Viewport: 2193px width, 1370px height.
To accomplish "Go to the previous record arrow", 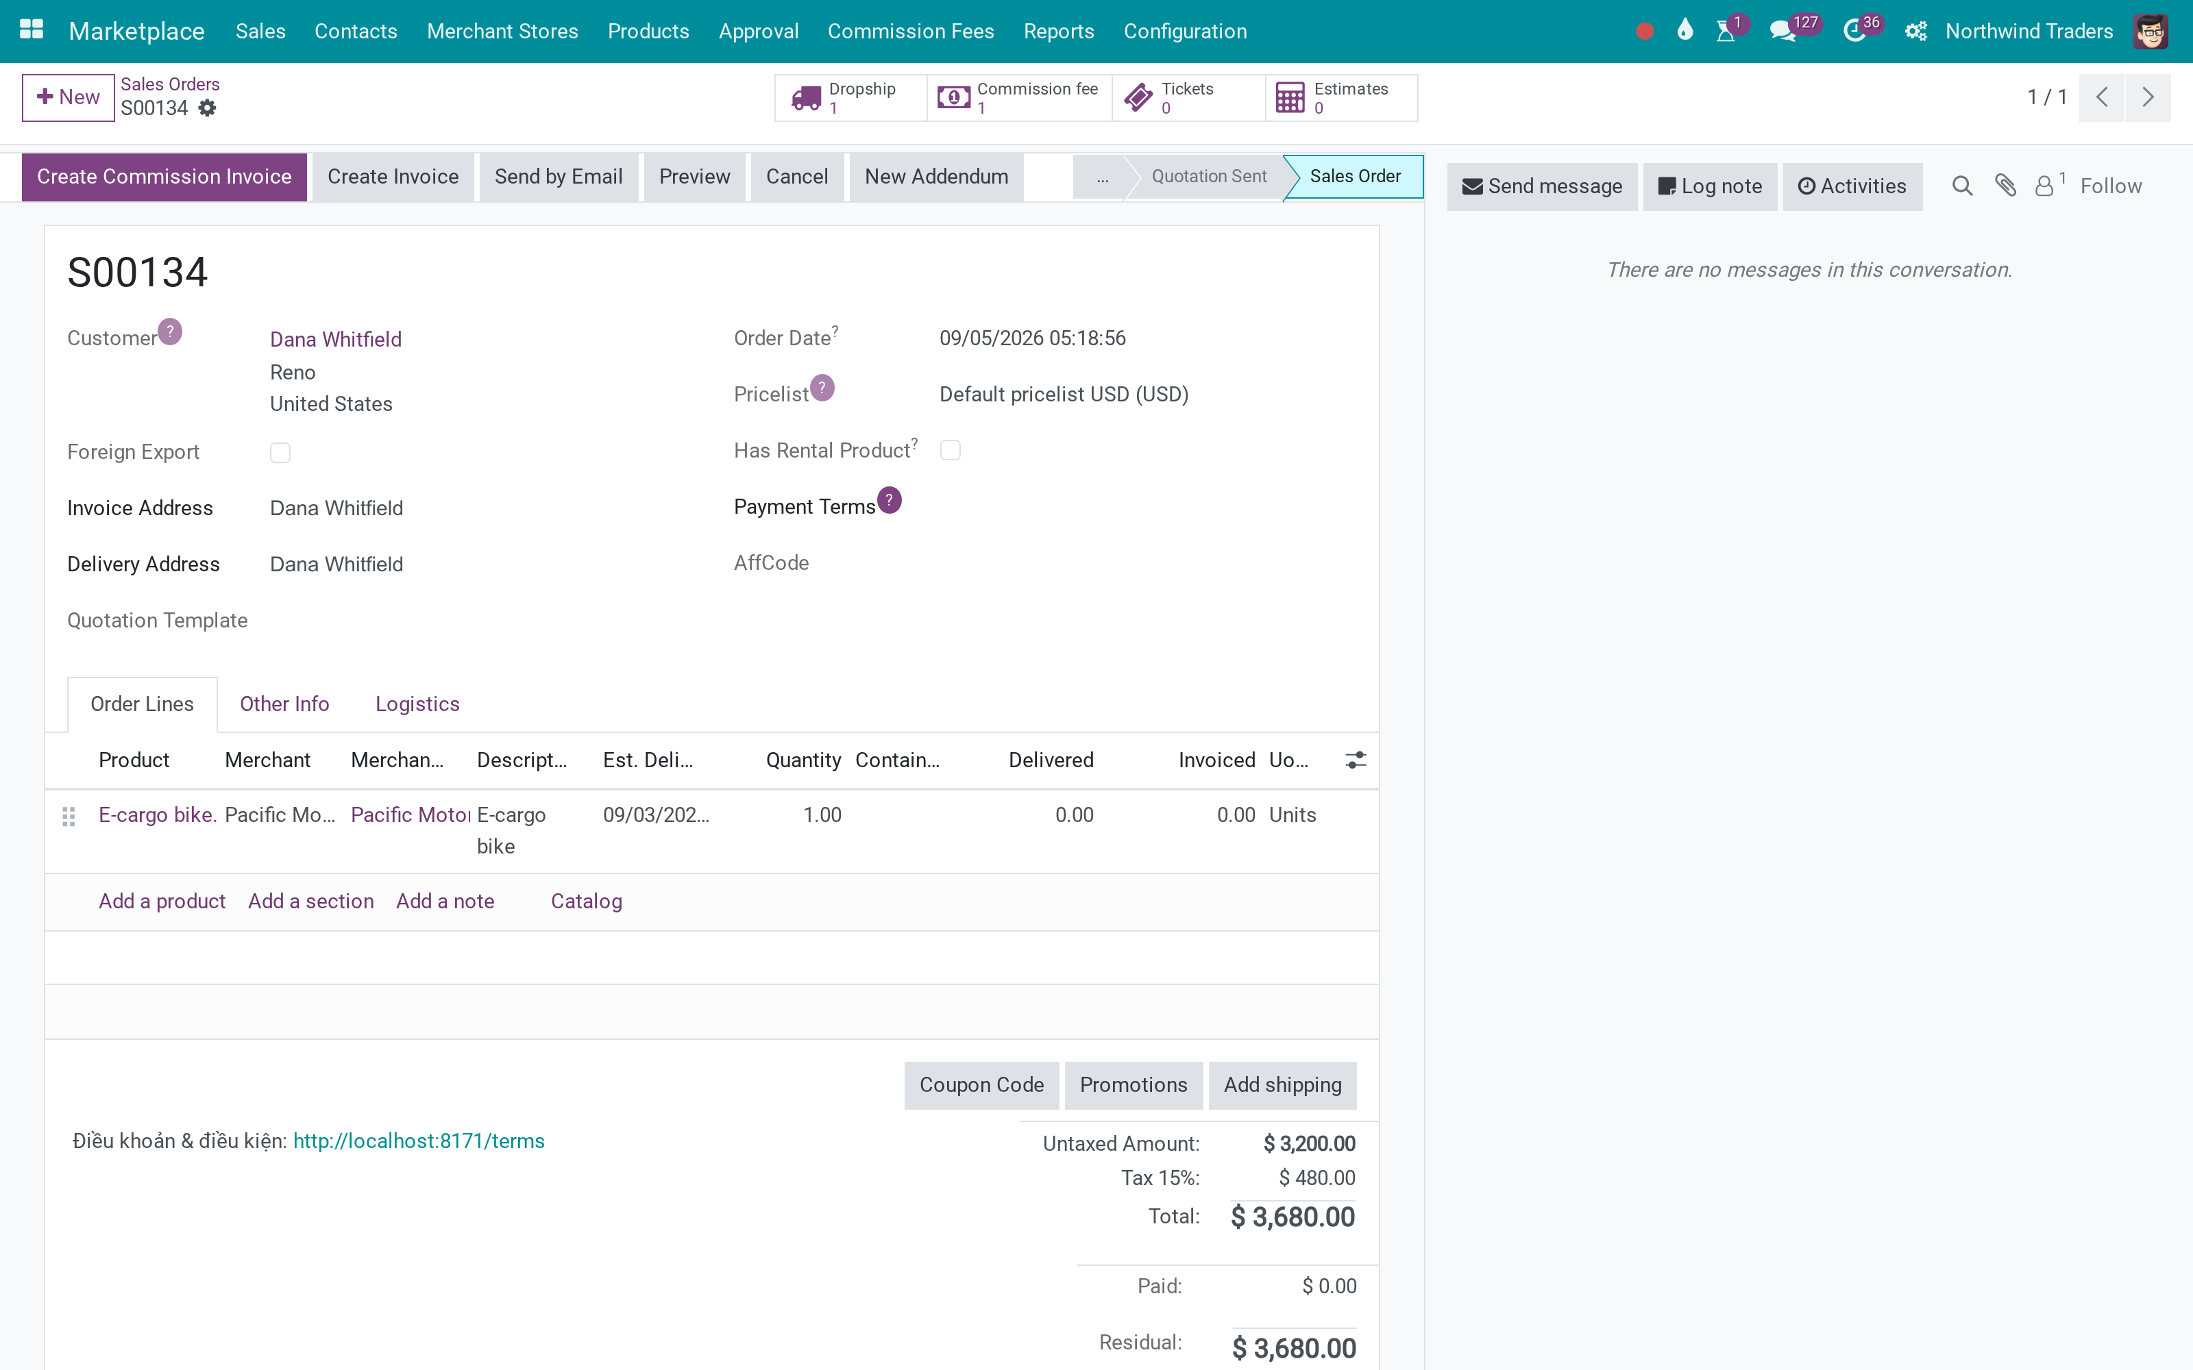I will point(2103,97).
